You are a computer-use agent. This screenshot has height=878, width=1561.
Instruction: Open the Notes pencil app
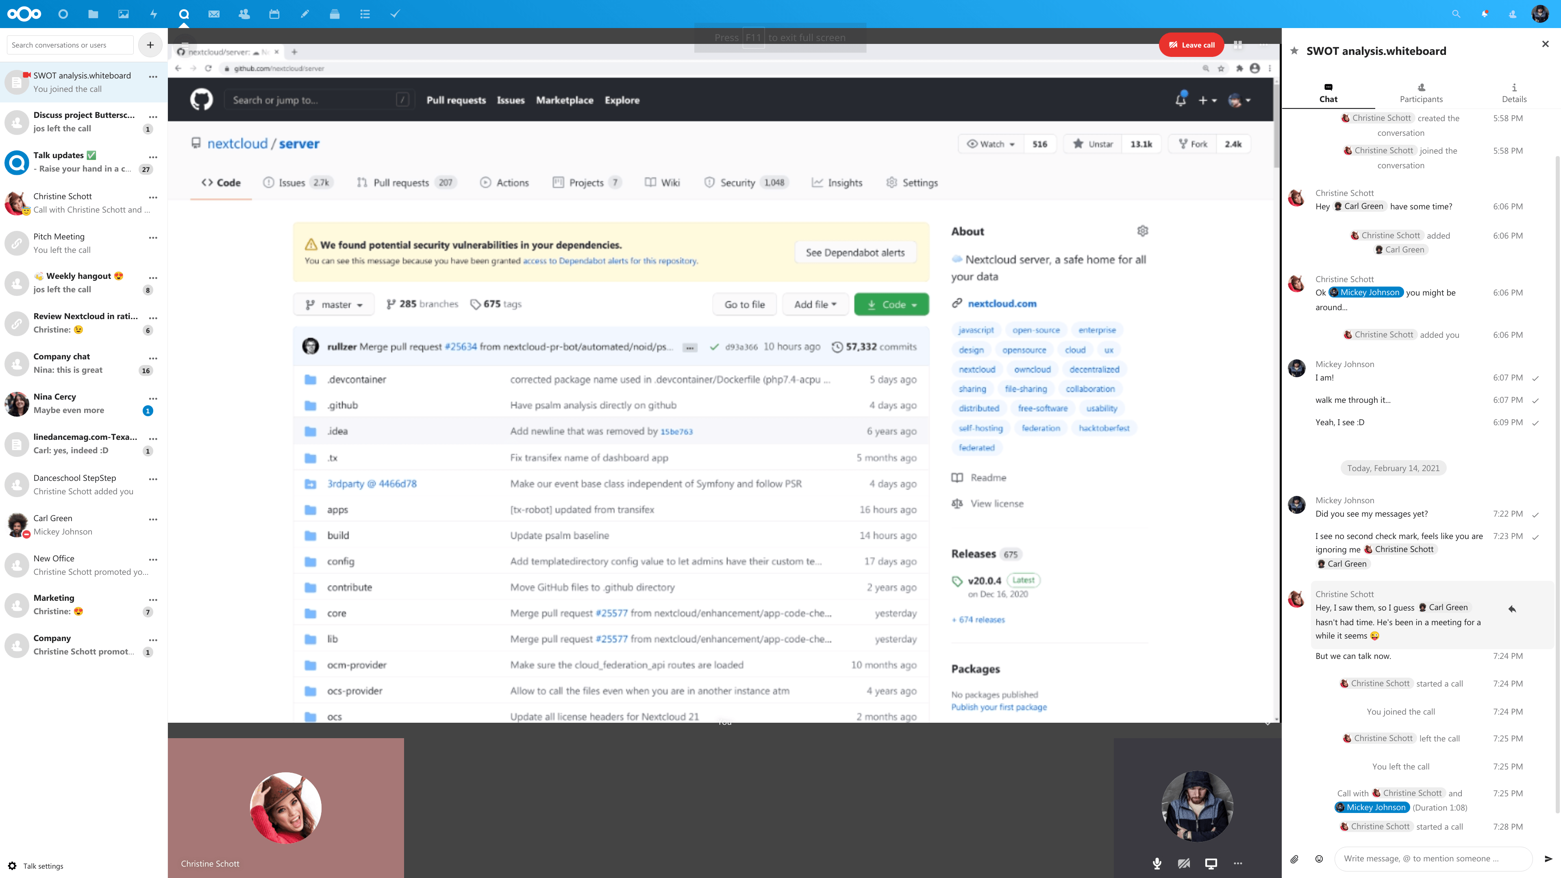tap(305, 14)
